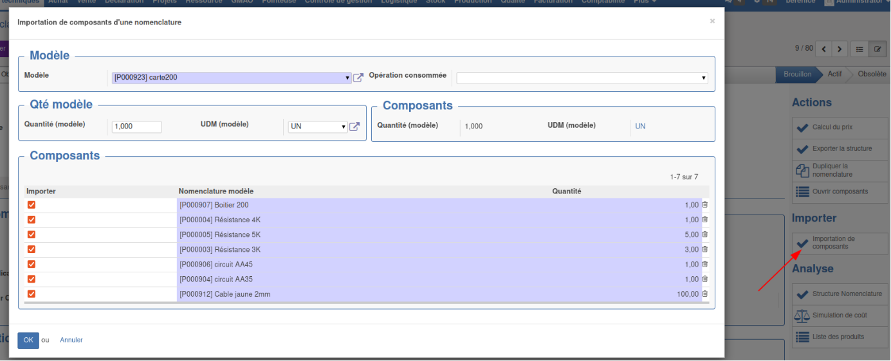Uncheck import checkbox for Boitier 200

pos(32,205)
